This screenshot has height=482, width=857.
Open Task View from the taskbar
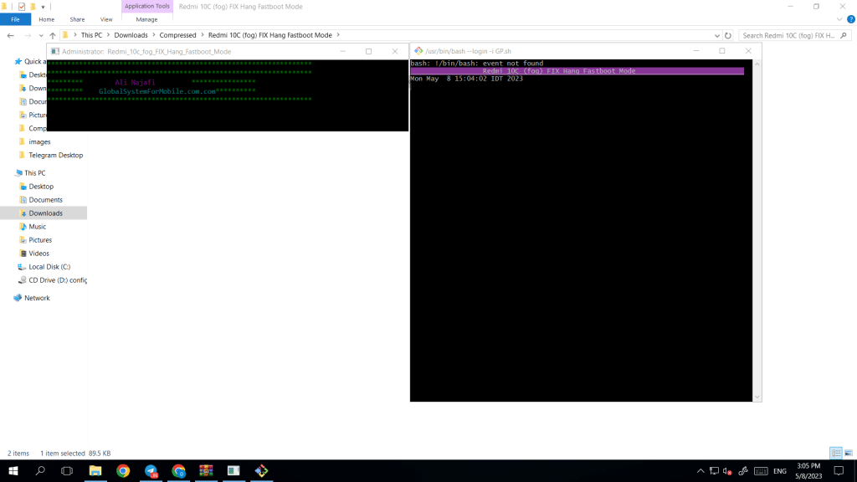[67, 471]
